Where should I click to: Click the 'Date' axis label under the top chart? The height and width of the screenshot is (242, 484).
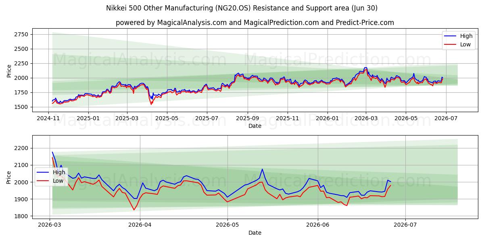pyautogui.click(x=255, y=126)
